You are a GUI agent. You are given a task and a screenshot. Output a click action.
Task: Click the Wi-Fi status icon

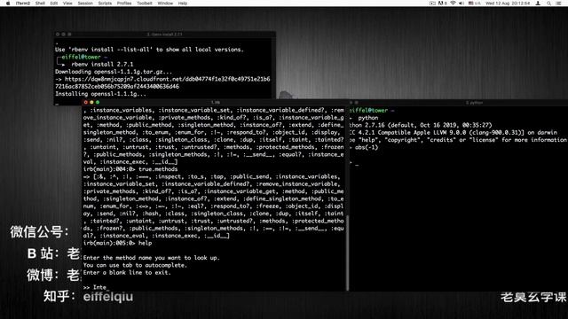pyautogui.click(x=453, y=4)
